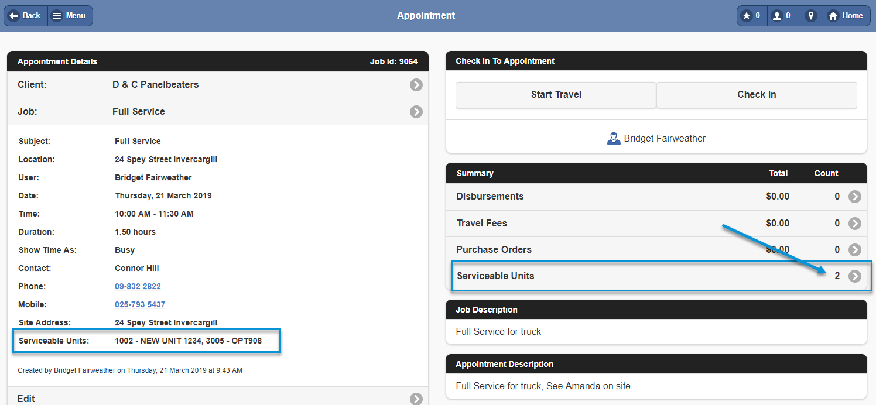Click the Site Address value
The image size is (876, 405).
[x=166, y=322]
